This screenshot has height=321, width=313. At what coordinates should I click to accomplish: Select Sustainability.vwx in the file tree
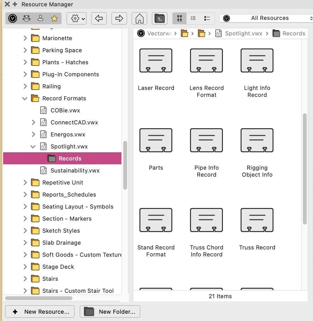coord(75,171)
